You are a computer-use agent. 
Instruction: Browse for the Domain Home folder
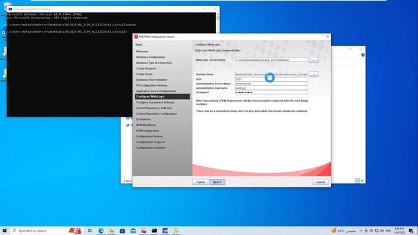[x=313, y=74]
